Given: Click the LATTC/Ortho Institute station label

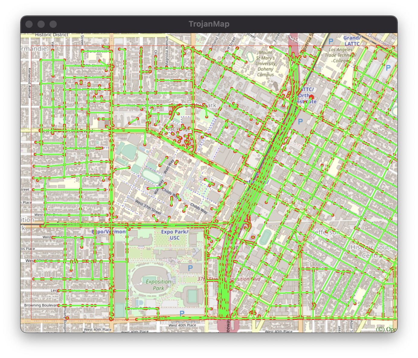Looking at the screenshot, I should tap(306, 95).
